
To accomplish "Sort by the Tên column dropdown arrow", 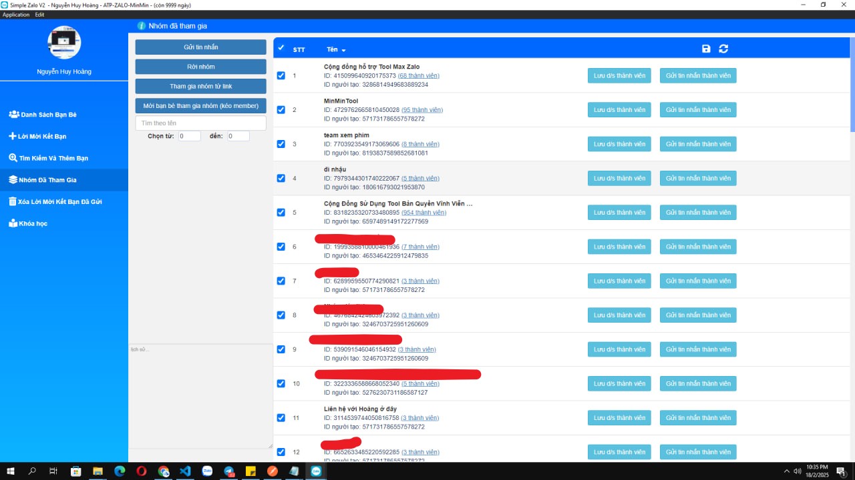I will [x=343, y=51].
